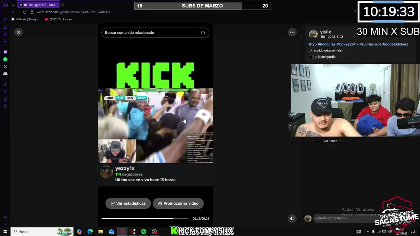Select the 'Yisi (@yisi1x) | TikTok' tab
Viewport: 420px width, 236px height.
pyautogui.click(x=39, y=5)
